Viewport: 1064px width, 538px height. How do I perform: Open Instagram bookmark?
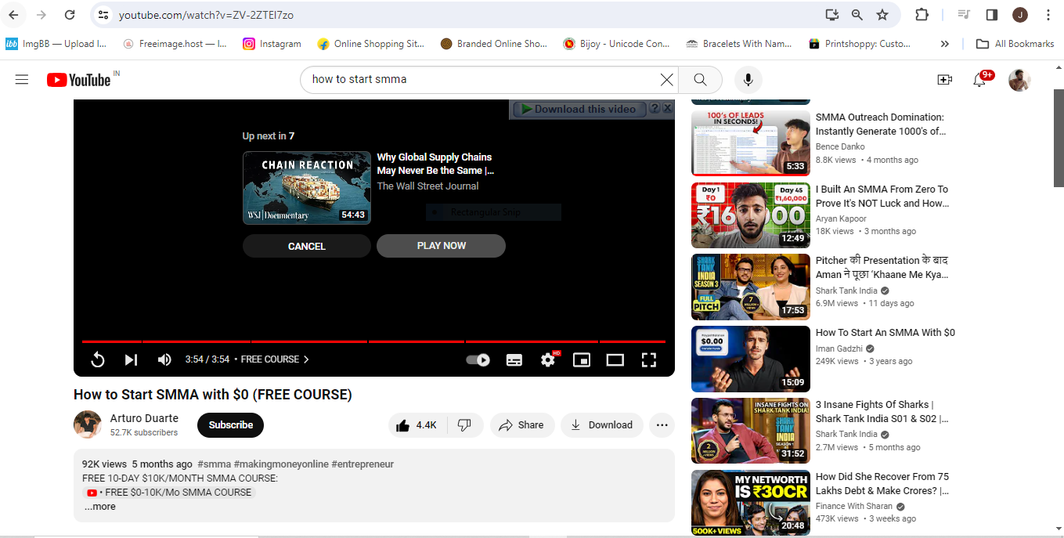[272, 44]
